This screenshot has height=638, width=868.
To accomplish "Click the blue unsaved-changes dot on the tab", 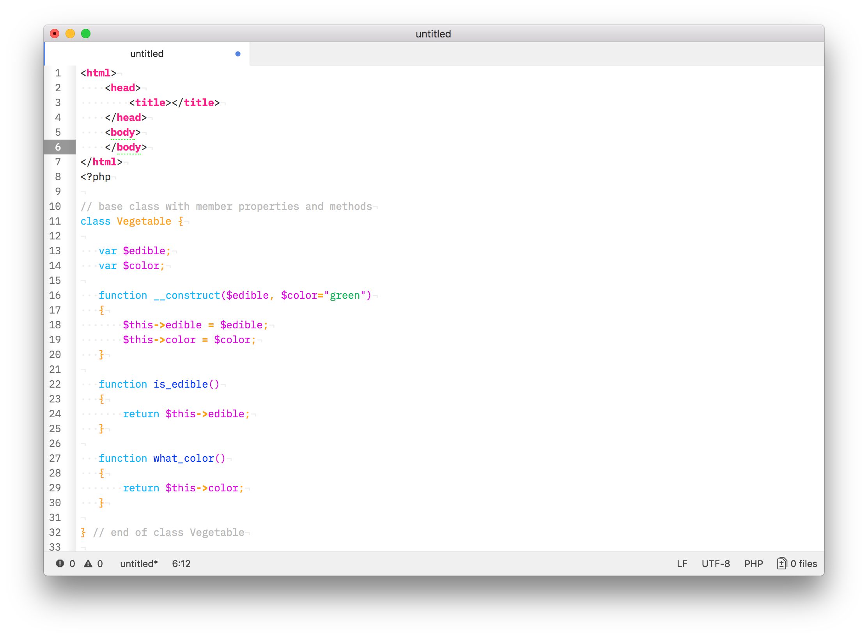I will tap(237, 54).
